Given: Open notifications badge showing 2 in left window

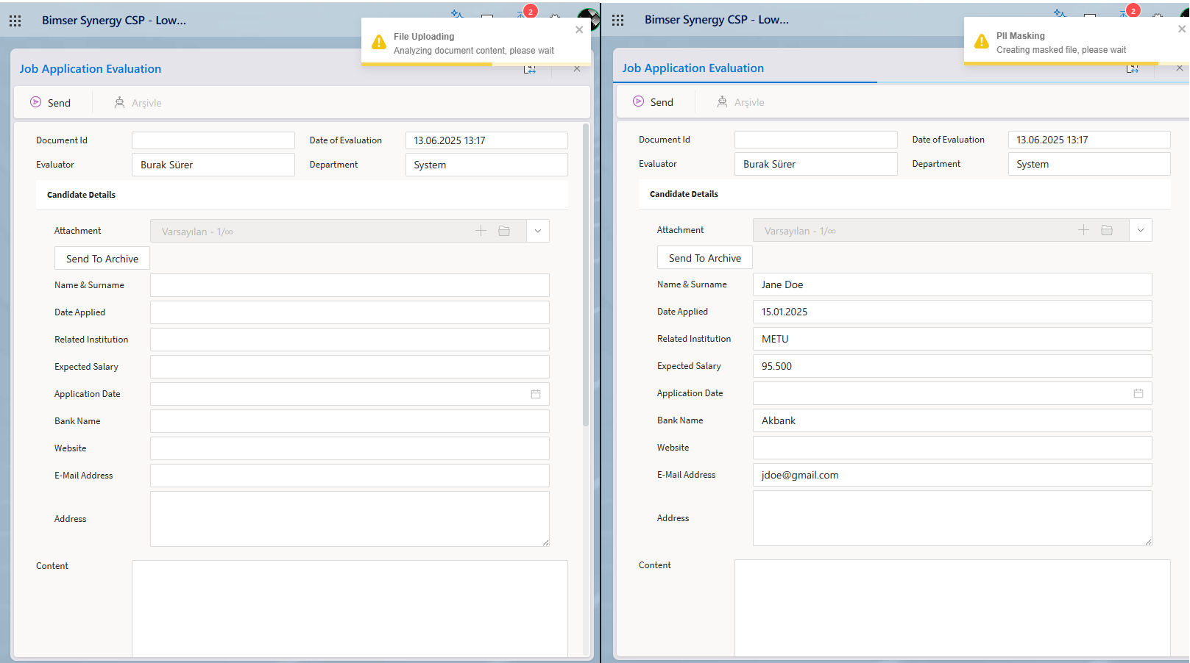Looking at the screenshot, I should 530,11.
